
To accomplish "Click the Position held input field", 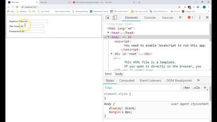I will [33, 32].
